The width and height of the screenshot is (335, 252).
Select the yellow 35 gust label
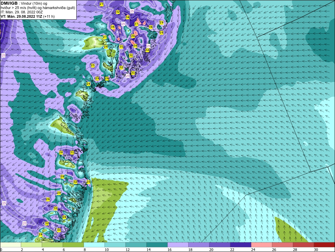click(x=121, y=47)
